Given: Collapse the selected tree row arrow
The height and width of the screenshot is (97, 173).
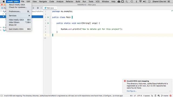Looking at the screenshot, I should 4,17.
